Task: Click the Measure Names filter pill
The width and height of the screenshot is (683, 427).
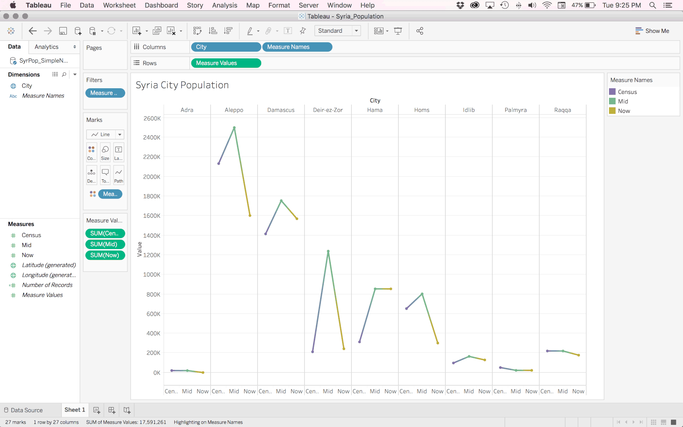Action: 105,93
